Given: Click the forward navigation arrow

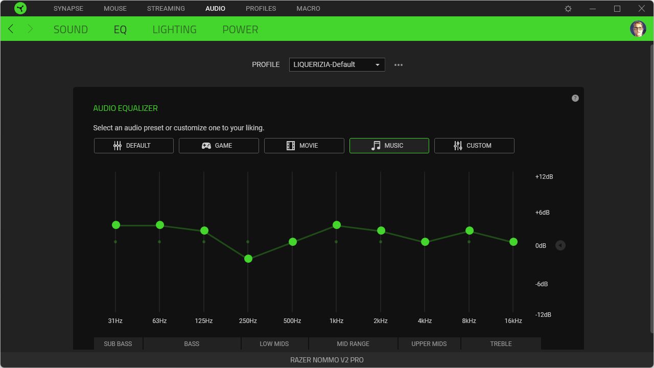Looking at the screenshot, I should coord(30,29).
